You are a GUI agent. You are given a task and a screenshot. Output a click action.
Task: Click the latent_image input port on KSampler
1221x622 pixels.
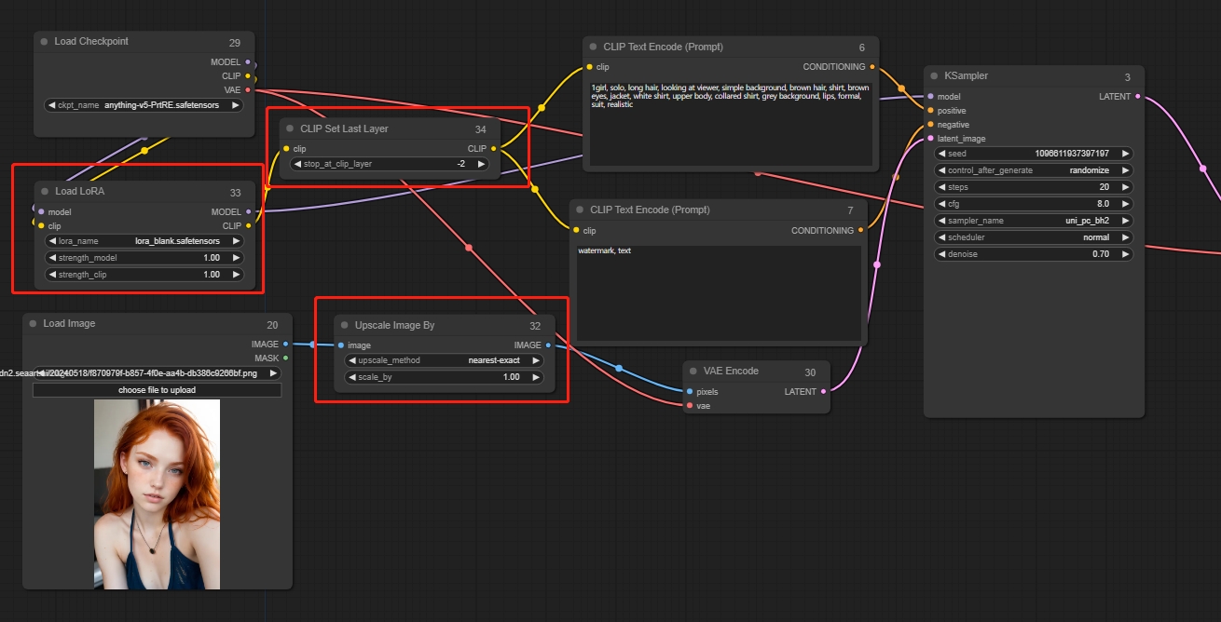[x=930, y=139]
